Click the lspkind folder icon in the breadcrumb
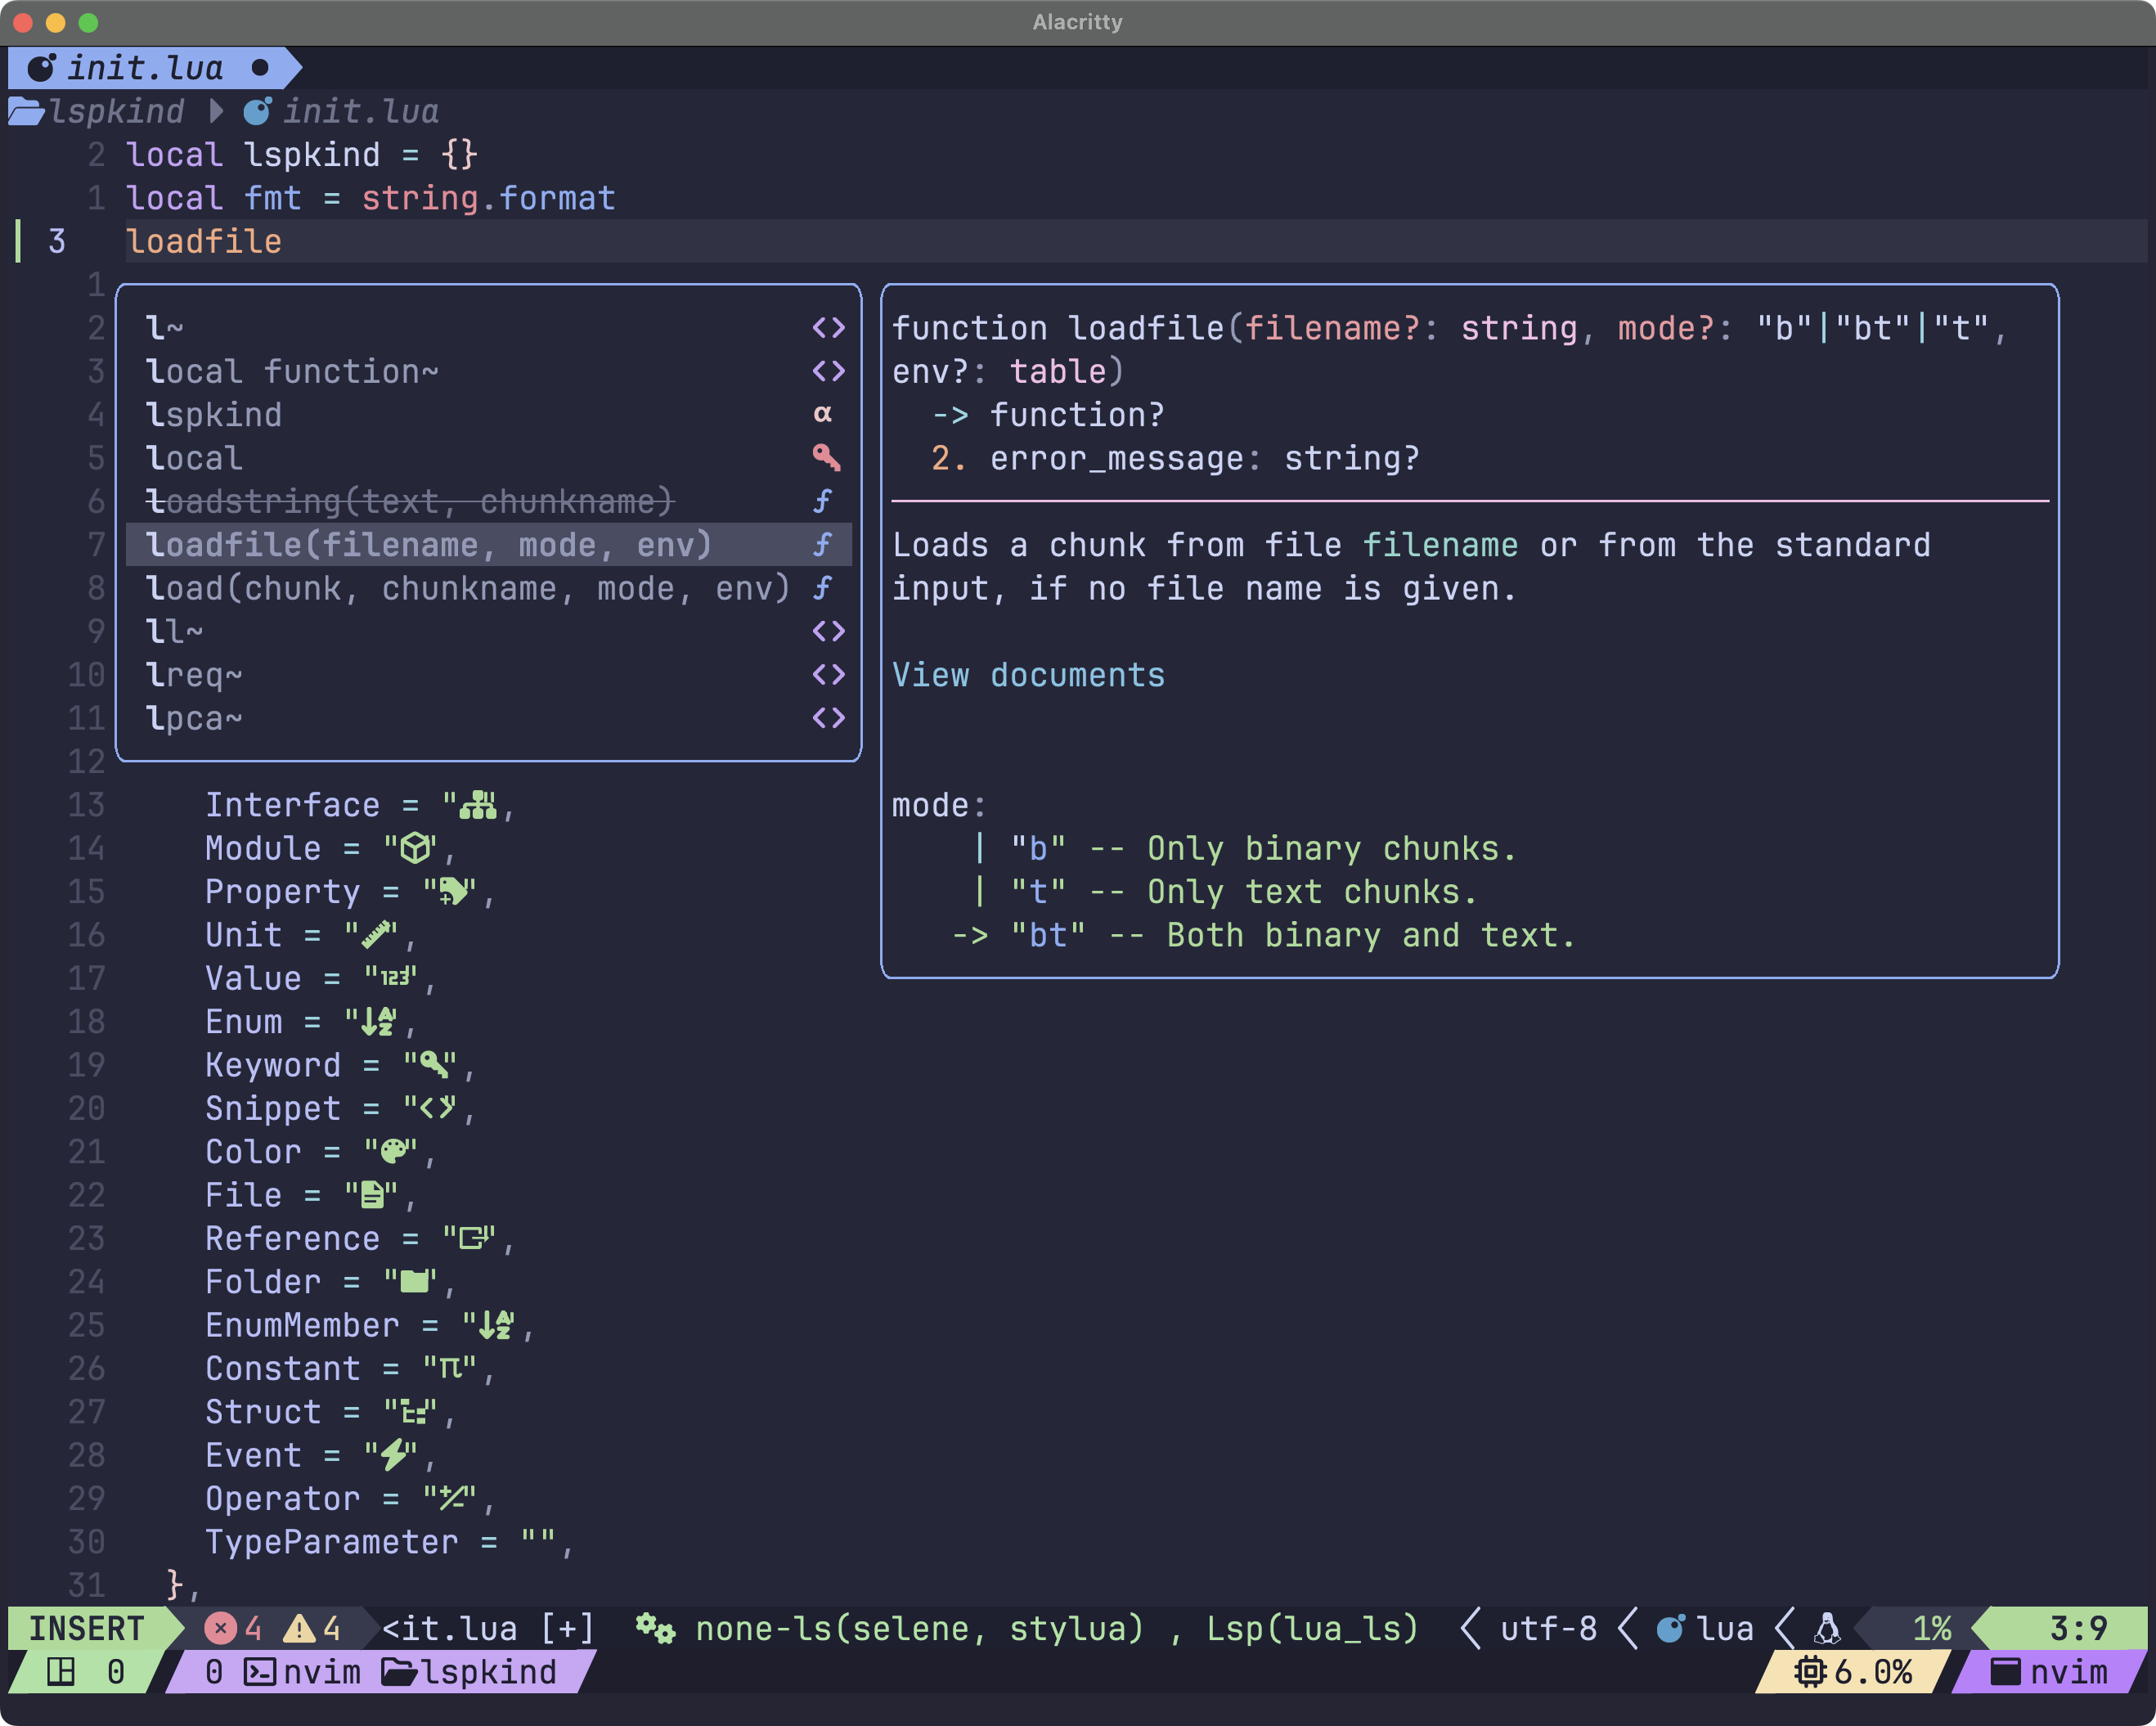 26,111
